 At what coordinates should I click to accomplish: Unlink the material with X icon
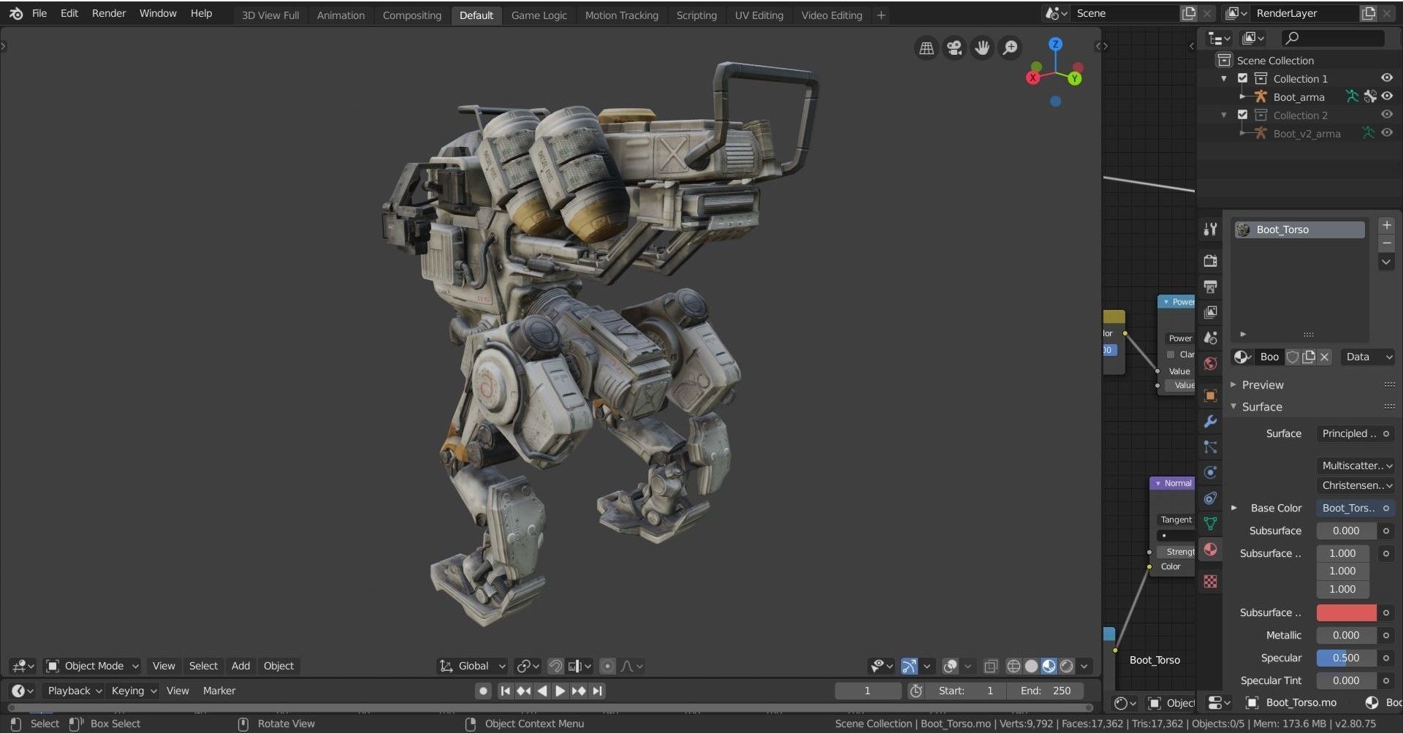pos(1324,357)
